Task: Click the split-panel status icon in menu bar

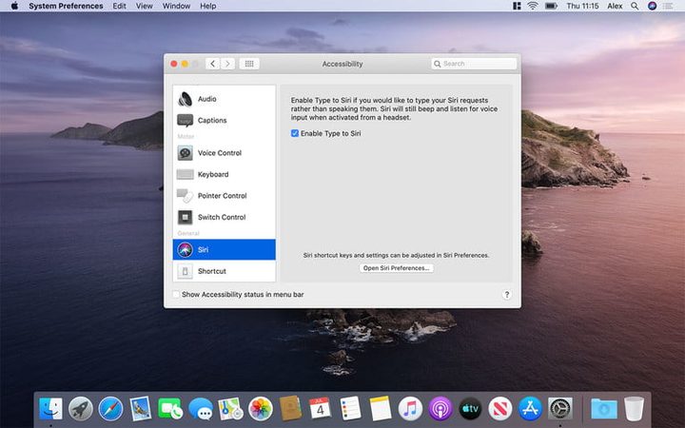Action: (x=517, y=6)
